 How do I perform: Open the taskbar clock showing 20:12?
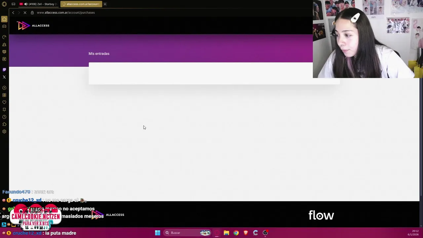[x=413, y=233]
